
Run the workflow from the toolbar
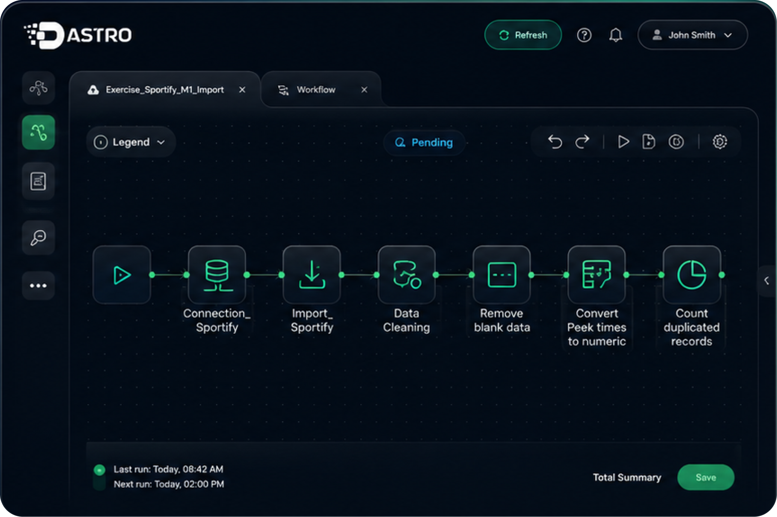point(623,142)
